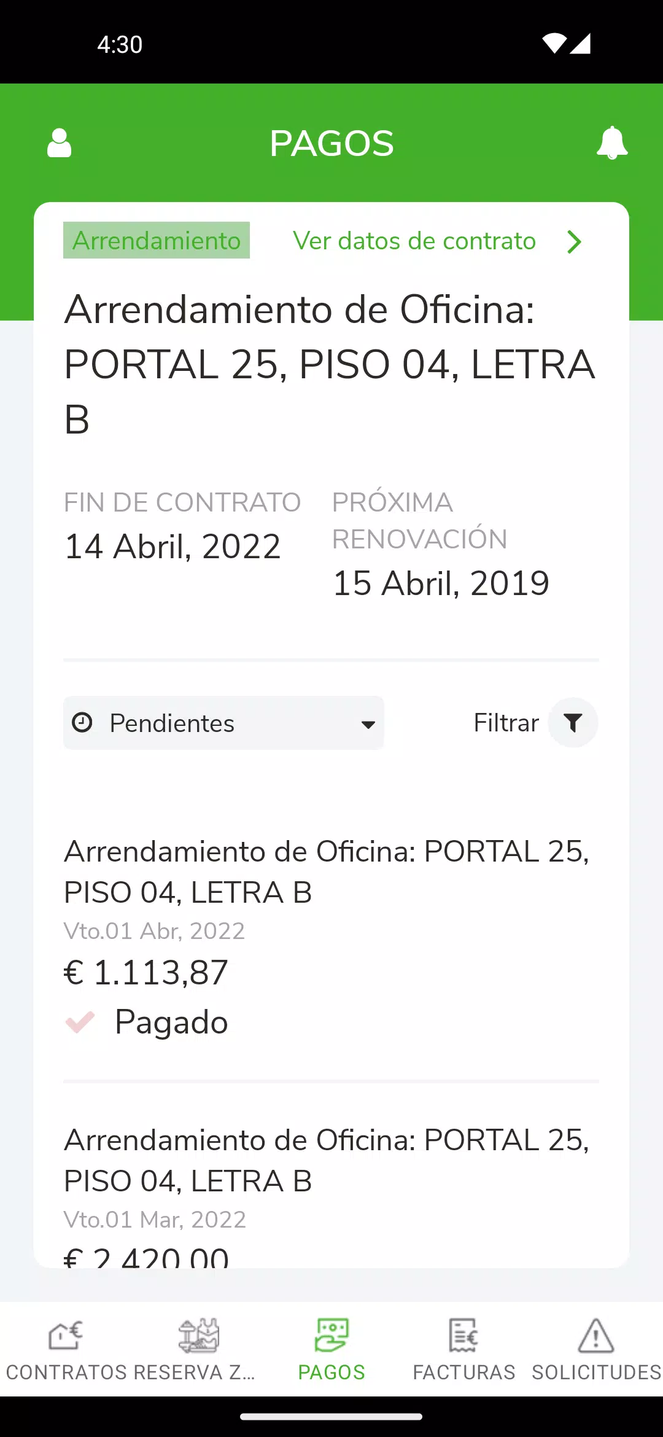Screen dimensions: 663x1437
Task: Open the user profile icon
Action: click(x=60, y=143)
